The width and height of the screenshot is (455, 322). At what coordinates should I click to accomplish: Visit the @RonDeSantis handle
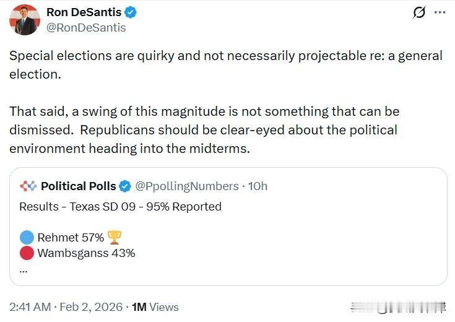pyautogui.click(x=86, y=27)
